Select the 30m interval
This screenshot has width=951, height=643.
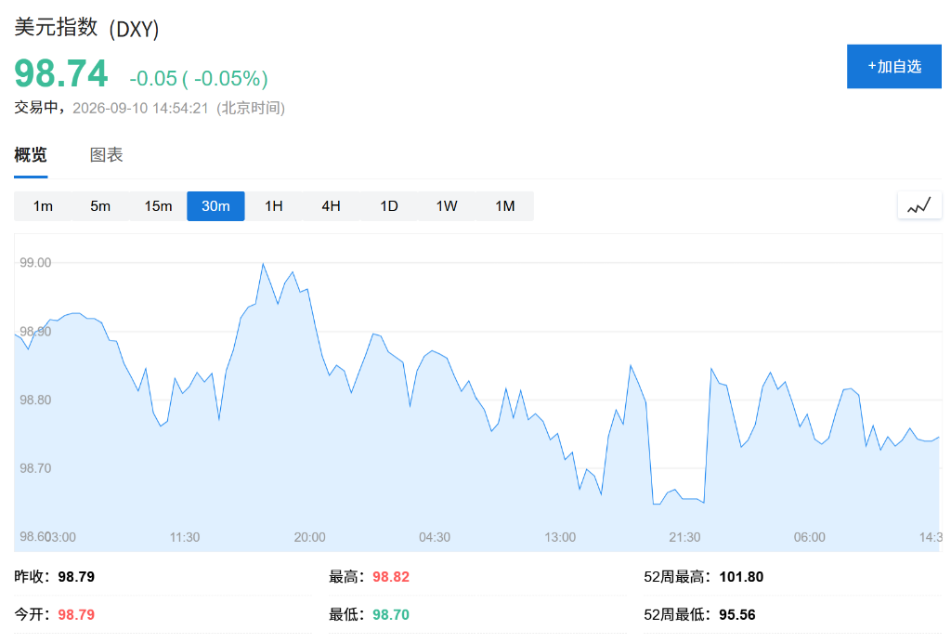[215, 206]
